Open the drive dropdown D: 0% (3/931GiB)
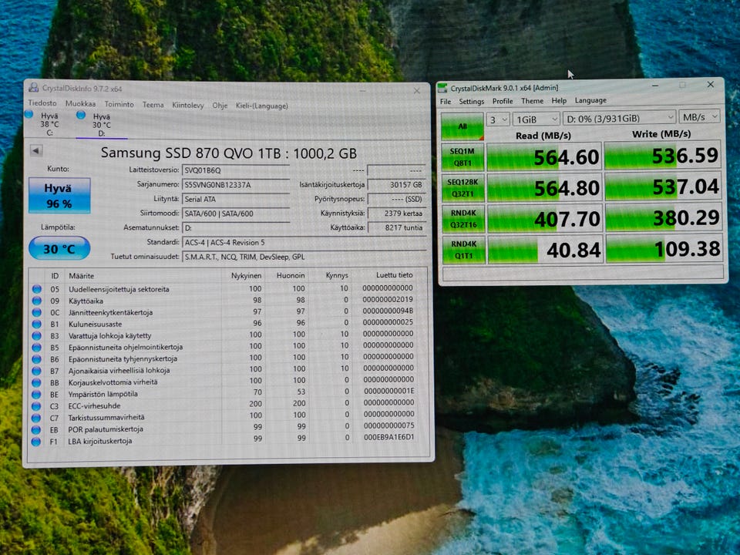This screenshot has width=740, height=555. click(620, 118)
